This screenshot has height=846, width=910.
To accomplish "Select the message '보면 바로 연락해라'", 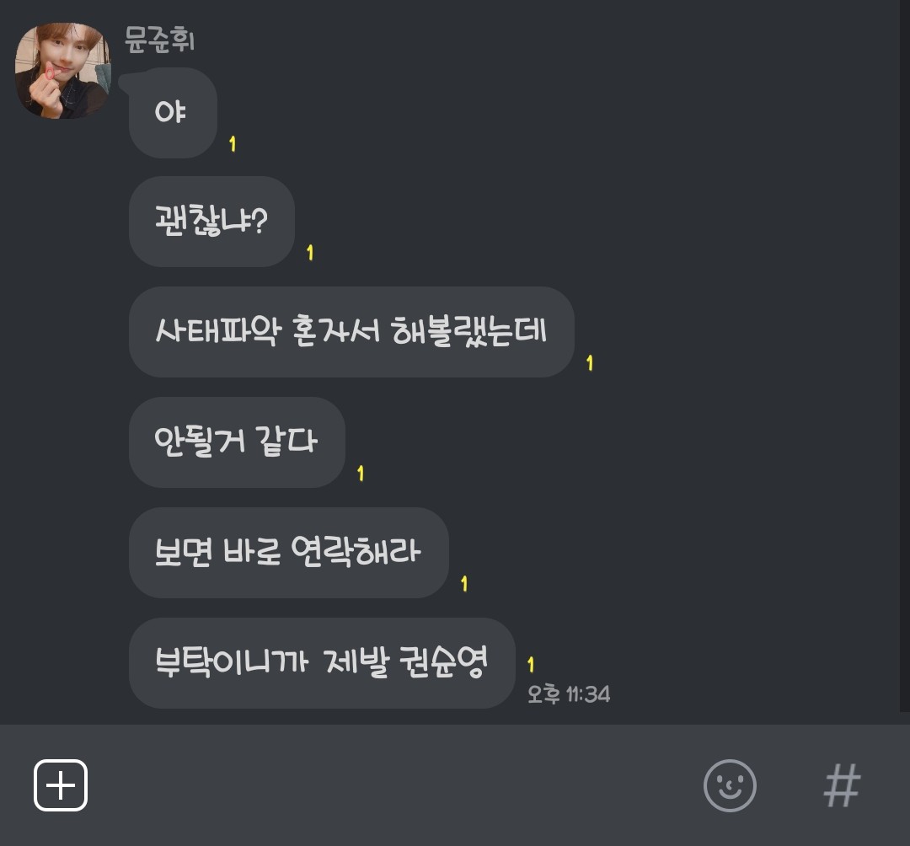I will point(288,552).
